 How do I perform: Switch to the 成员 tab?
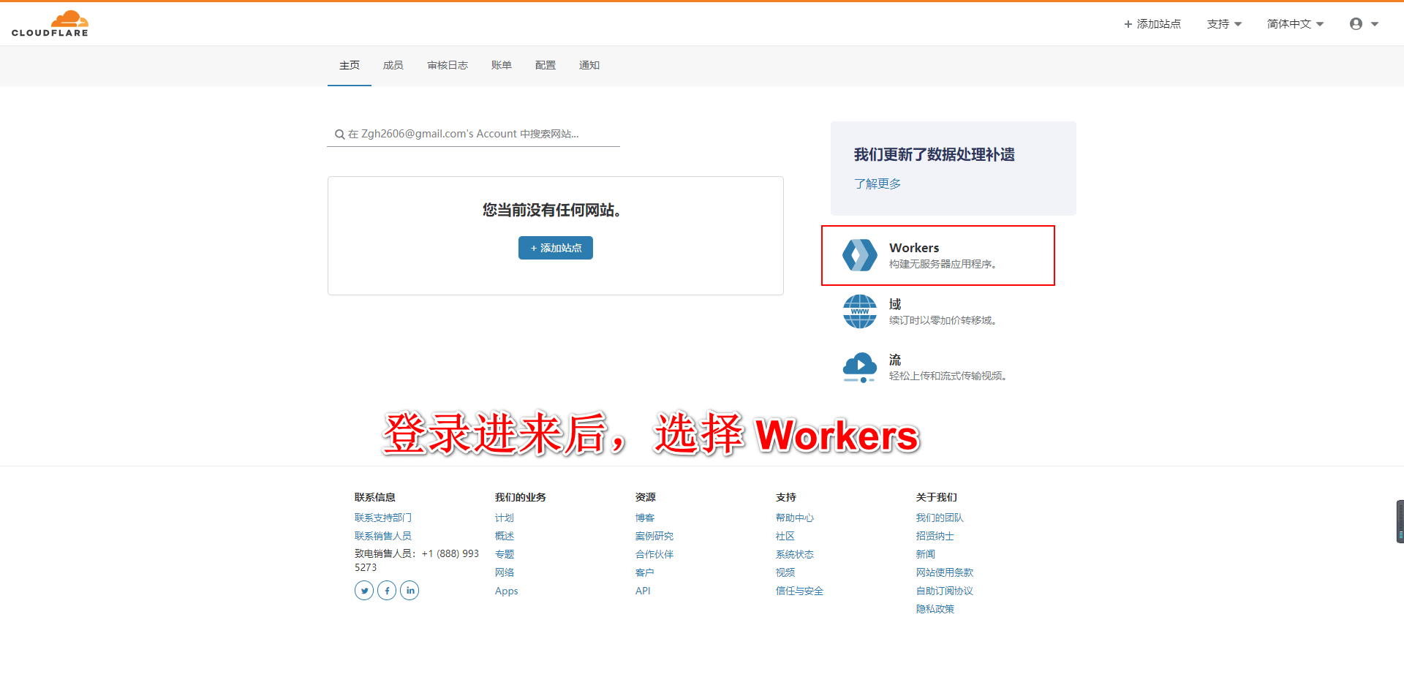click(x=393, y=65)
